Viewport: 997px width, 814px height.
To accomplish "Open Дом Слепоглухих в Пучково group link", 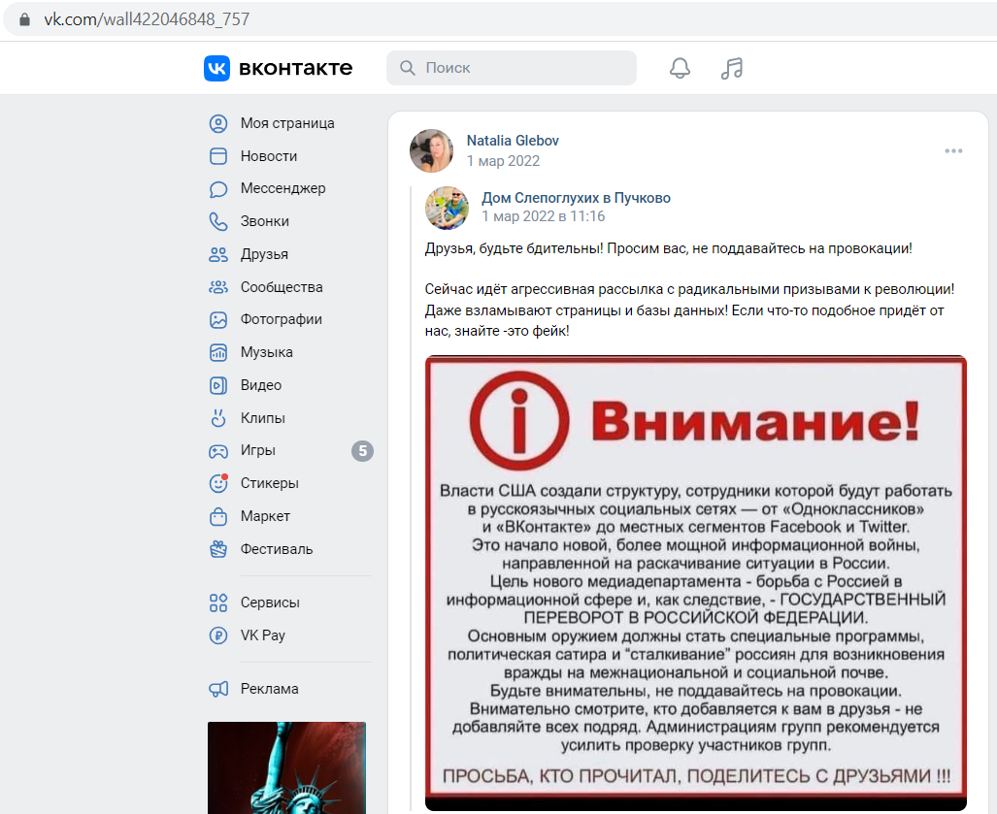I will click(x=576, y=198).
